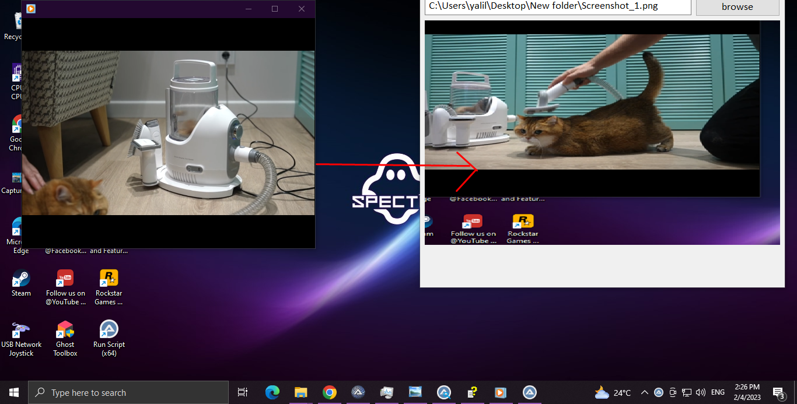This screenshot has width=797, height=404.
Task: Switch to the AutoIt magnifier taskbar icon
Action: pyautogui.click(x=443, y=392)
